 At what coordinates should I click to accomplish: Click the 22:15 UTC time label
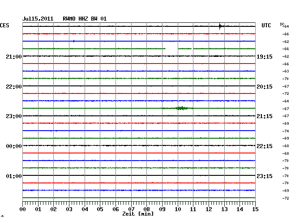pos(265,146)
